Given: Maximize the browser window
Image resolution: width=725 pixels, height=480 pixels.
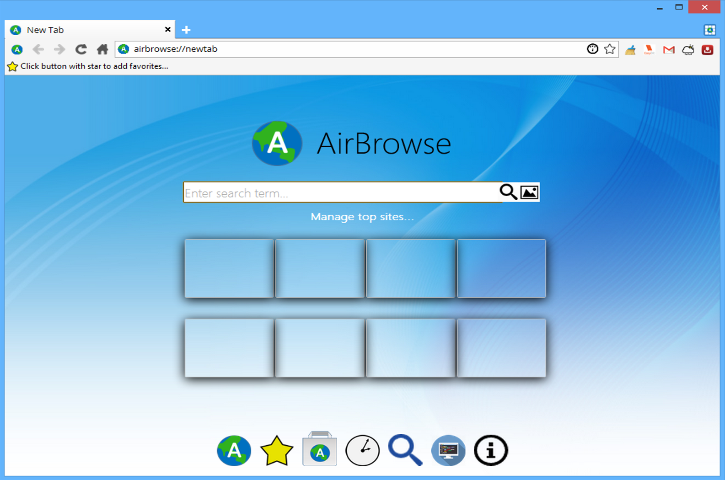Looking at the screenshot, I should tap(679, 7).
